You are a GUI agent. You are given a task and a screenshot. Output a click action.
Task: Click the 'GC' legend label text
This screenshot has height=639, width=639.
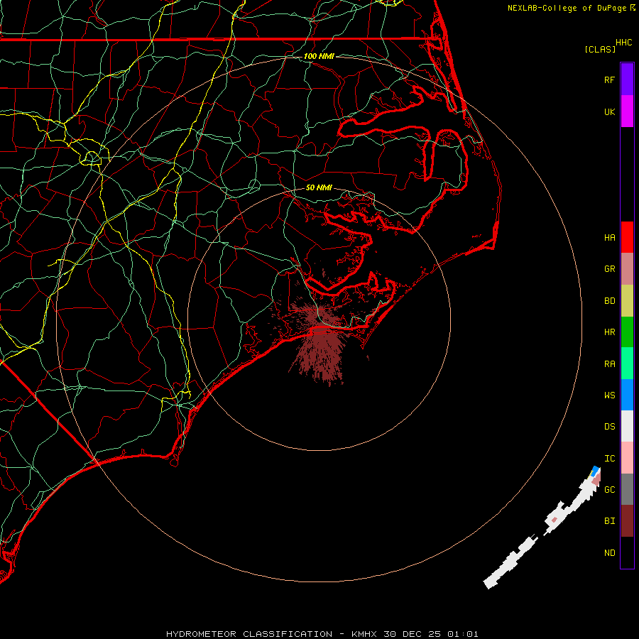(x=609, y=489)
